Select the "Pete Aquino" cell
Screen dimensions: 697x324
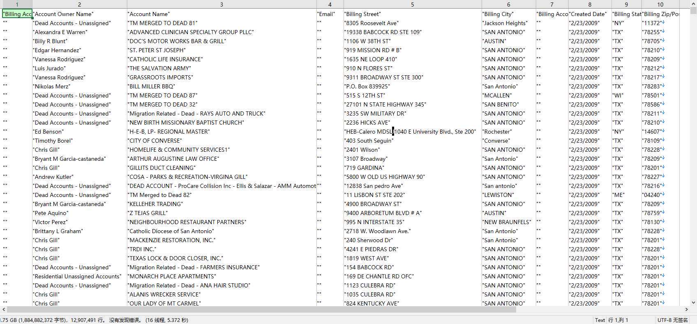(79, 213)
